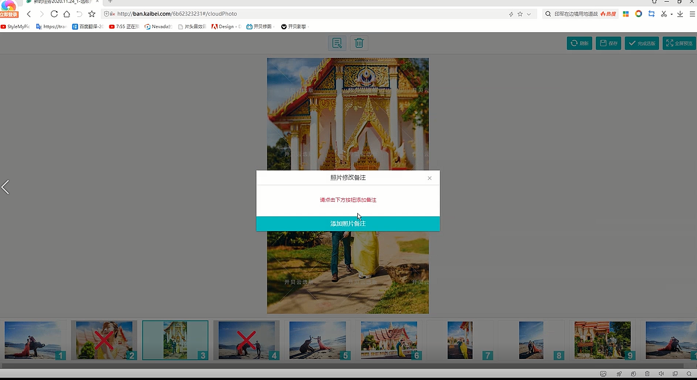
Task: Open the Nevada bookmark
Action: 158,27
